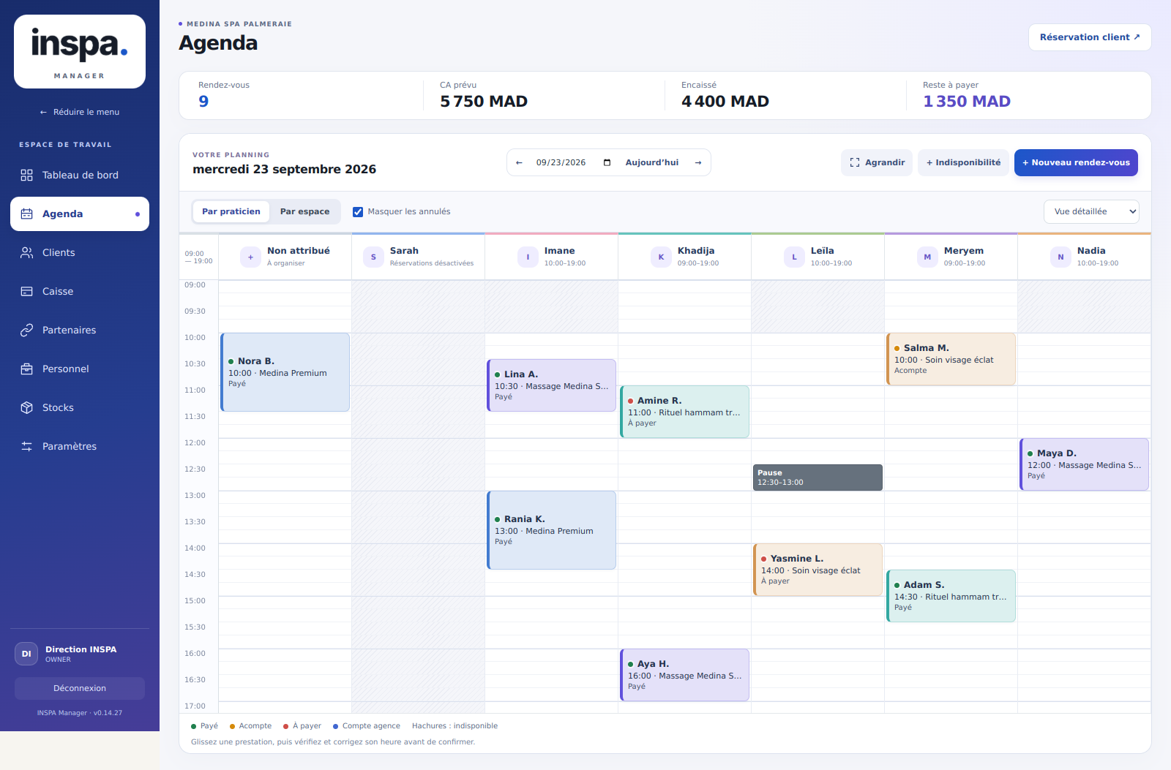Click Khadija's K avatar icon

(661, 257)
